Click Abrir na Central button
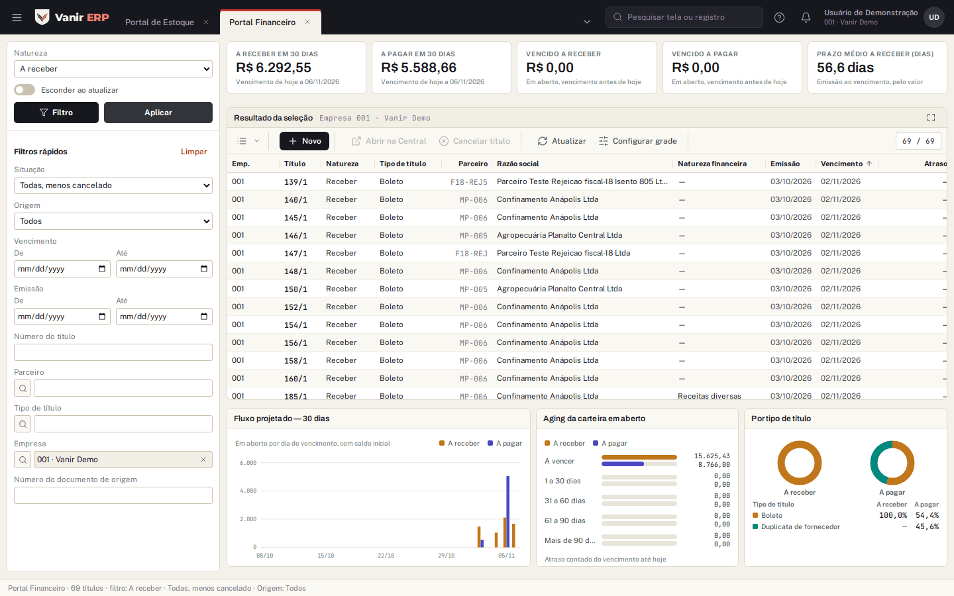Image resolution: width=954 pixels, height=596 pixels. tap(389, 141)
